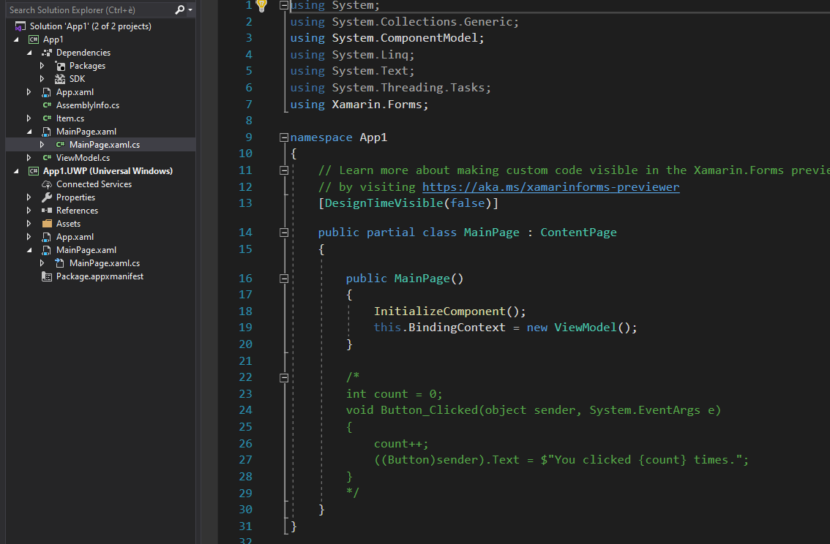Collapse the MainPage class code region
This screenshot has height=544, width=830.
284,233
